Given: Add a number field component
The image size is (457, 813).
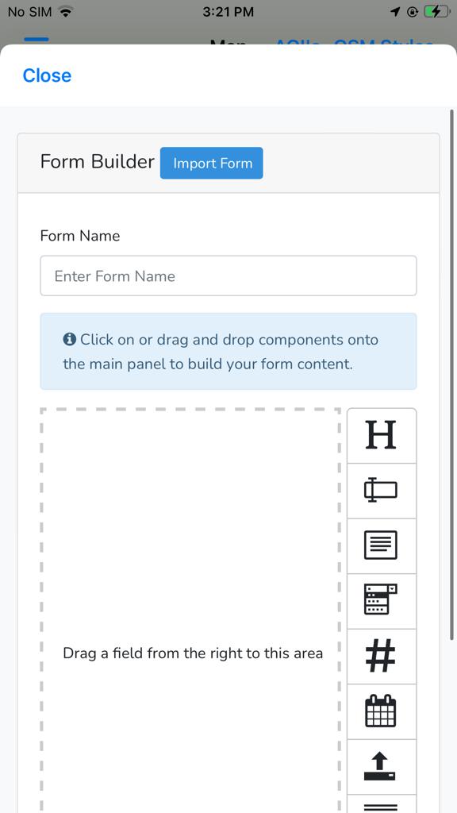Looking at the screenshot, I should [x=382, y=656].
